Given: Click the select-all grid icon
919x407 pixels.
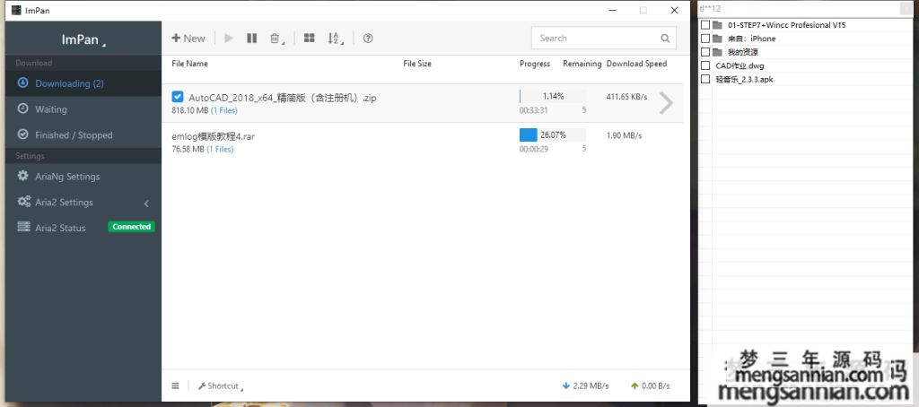Looking at the screenshot, I should pos(310,38).
